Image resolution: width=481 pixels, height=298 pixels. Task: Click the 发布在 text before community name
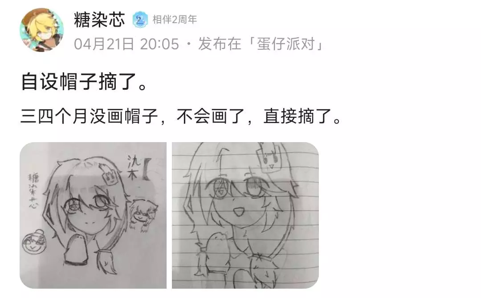coord(219,44)
